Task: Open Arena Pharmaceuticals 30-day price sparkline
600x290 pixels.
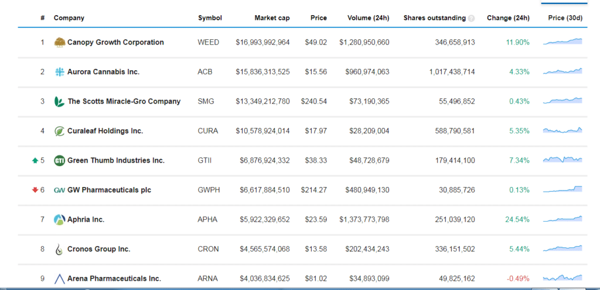Action: (562, 278)
